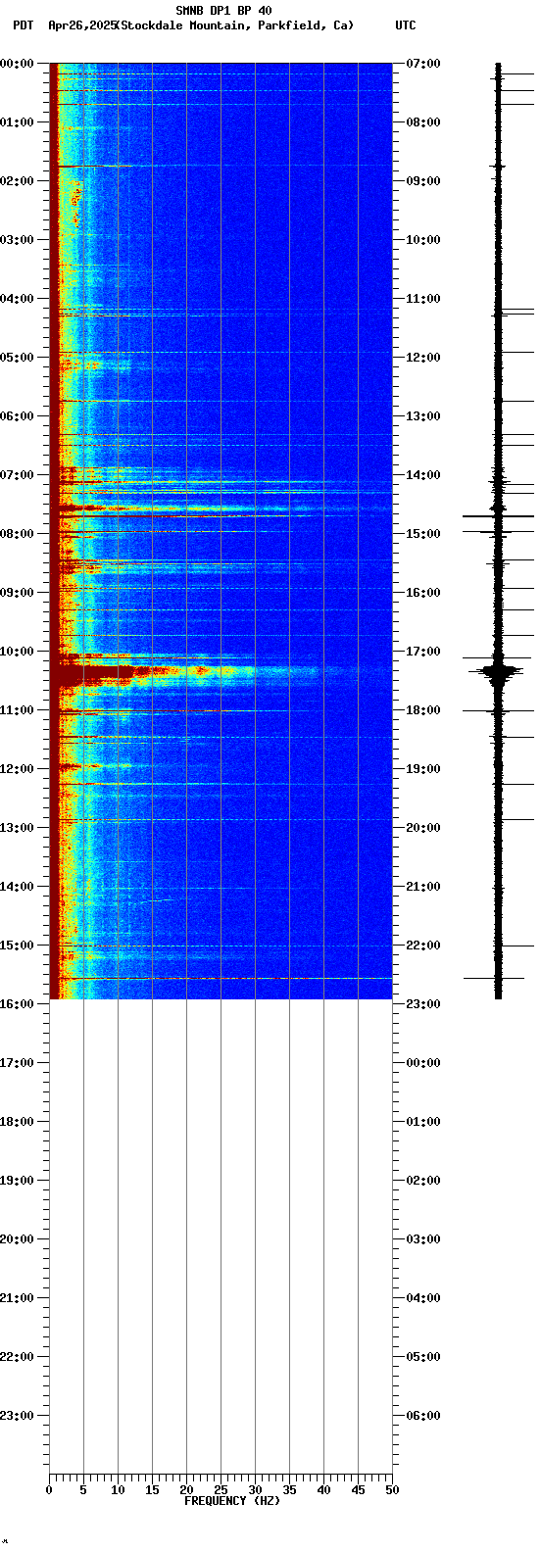The width and height of the screenshot is (541, 1552).
Task: Select the UTC axis label "11:00"
Action: (x=423, y=299)
